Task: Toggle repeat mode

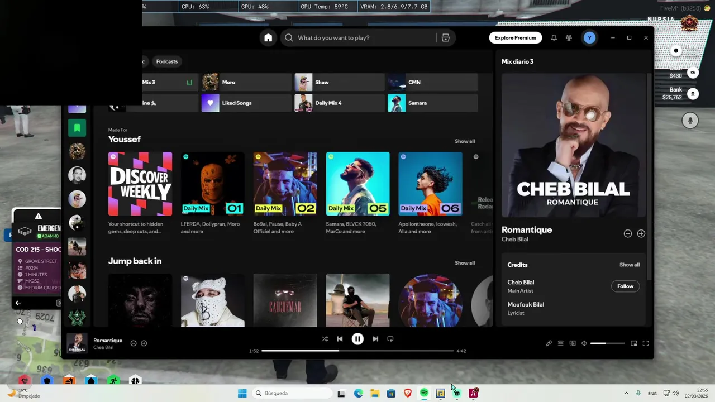Action: pos(390,339)
